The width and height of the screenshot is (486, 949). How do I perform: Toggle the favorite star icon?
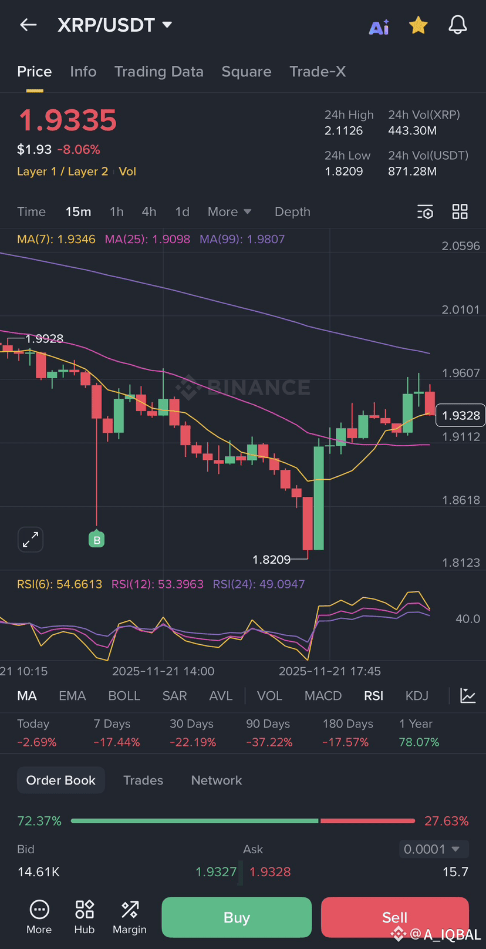tap(418, 25)
